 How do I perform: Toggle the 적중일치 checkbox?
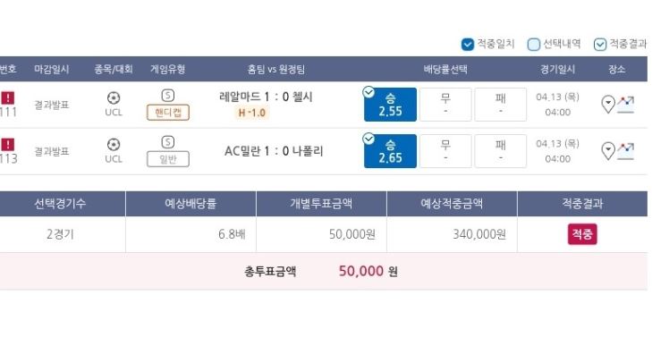(468, 45)
